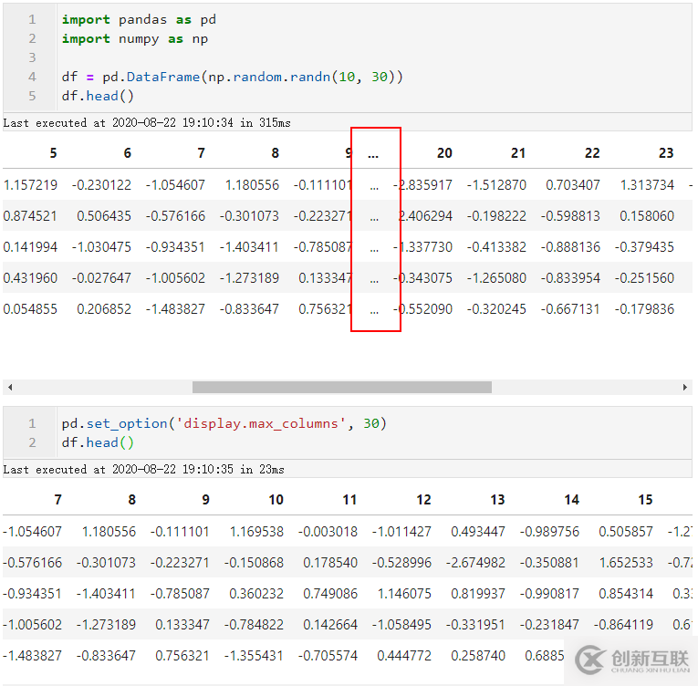
Task: Click the left arrow of the horizontal scrollbar
Action: pyautogui.click(x=10, y=388)
